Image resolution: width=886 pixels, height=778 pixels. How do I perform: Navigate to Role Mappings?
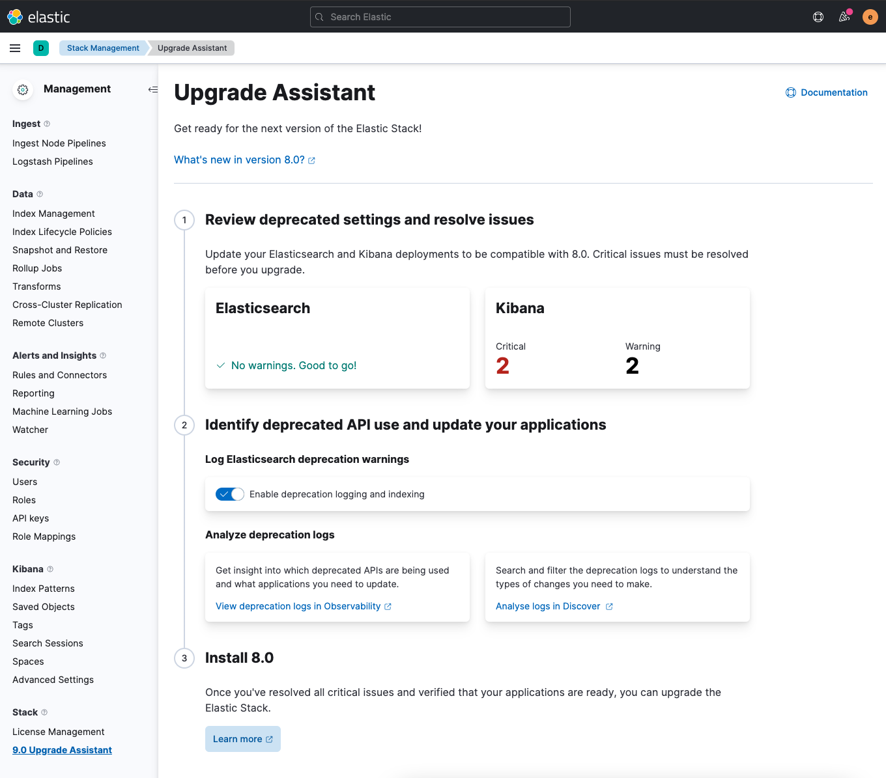point(44,536)
